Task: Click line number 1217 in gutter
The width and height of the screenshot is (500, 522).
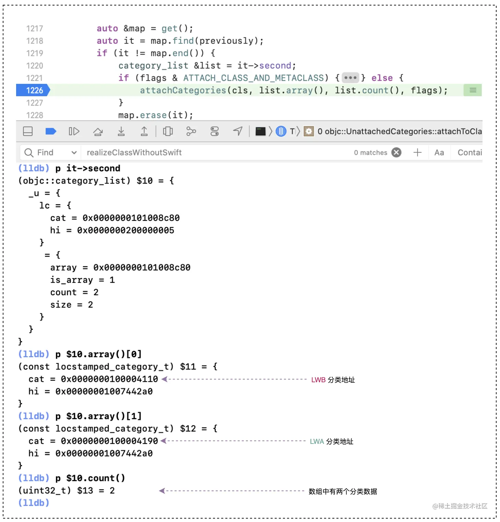Action: click(x=35, y=29)
